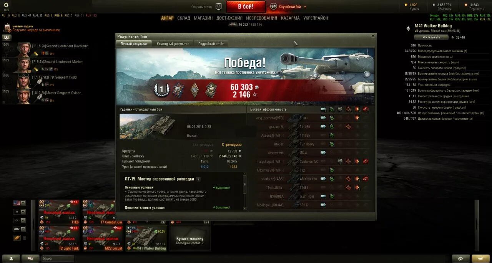The height and width of the screenshot is (263, 492).
Task: Expand the Случайный бой battle mode selector
Action: [x=289, y=7]
